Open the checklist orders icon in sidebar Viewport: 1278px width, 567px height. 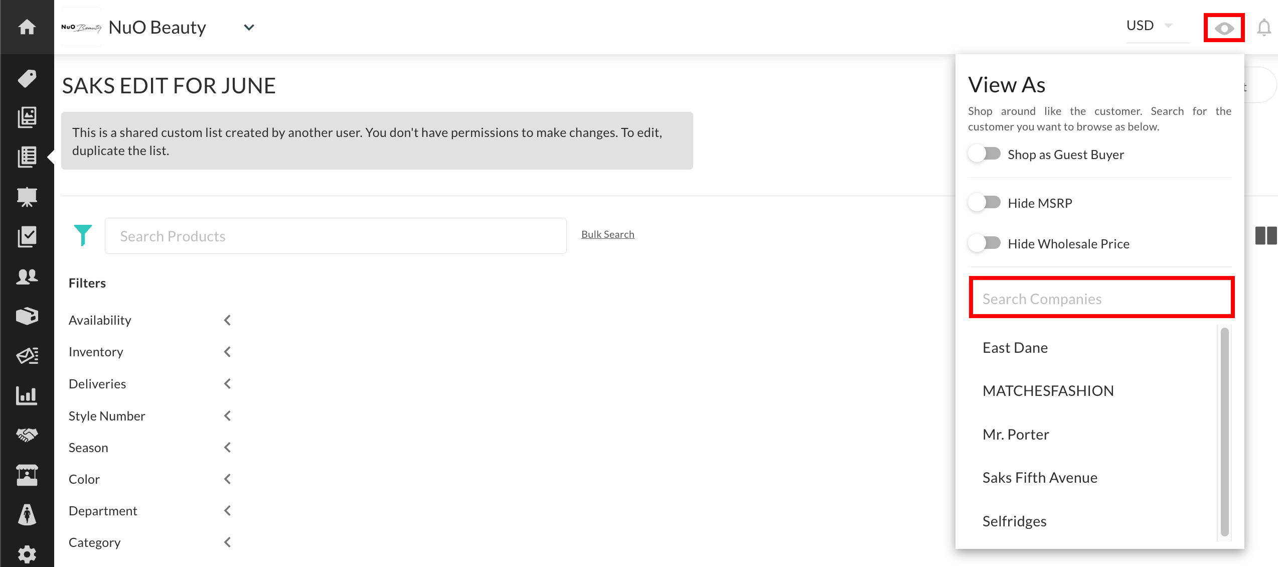pos(27,236)
